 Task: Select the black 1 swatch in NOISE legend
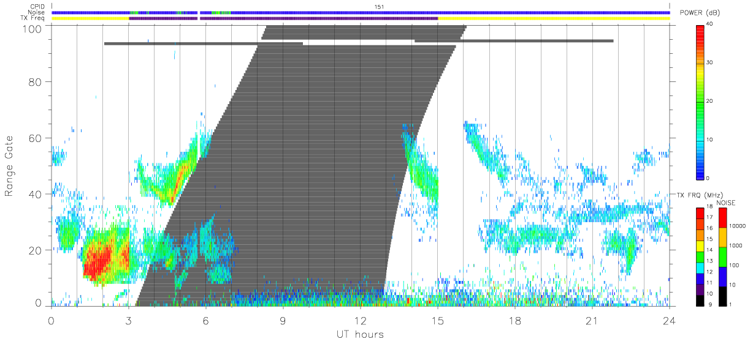click(724, 296)
